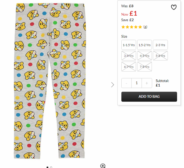Click the quantity input field
The height and width of the screenshot is (168, 184).
(137, 83)
